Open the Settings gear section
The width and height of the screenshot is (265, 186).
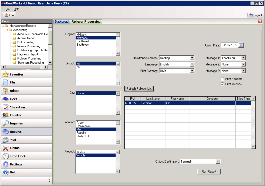pos(27,164)
